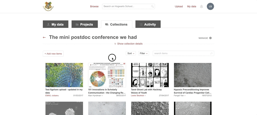The width and height of the screenshot is (257, 115).
Task: Click the Upload link in header
Action: click(179, 7)
